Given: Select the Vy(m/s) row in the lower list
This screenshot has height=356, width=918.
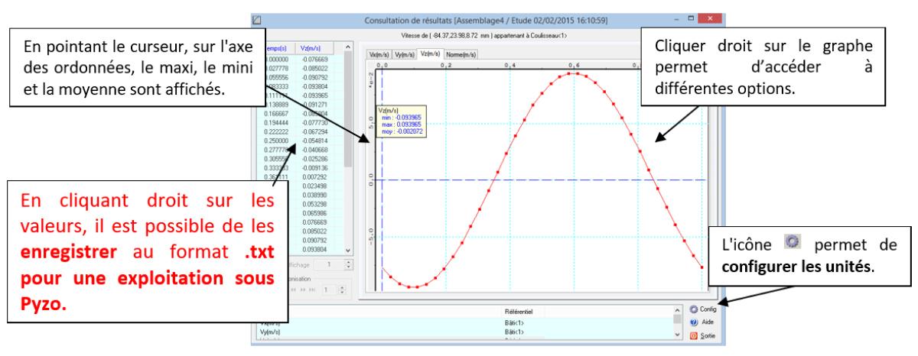Looking at the screenshot, I should click(467, 332).
